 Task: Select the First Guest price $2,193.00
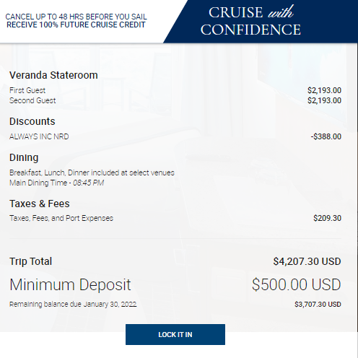(x=324, y=90)
